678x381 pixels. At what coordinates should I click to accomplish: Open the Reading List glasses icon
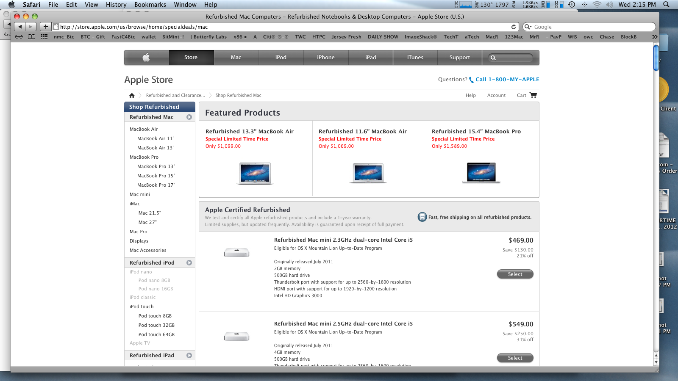[19, 37]
